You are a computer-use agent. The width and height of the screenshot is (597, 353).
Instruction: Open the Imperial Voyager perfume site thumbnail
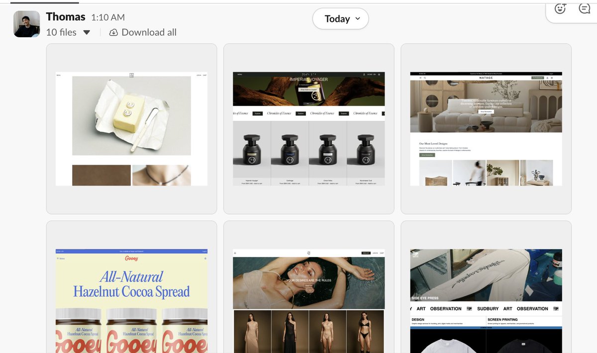click(308, 129)
